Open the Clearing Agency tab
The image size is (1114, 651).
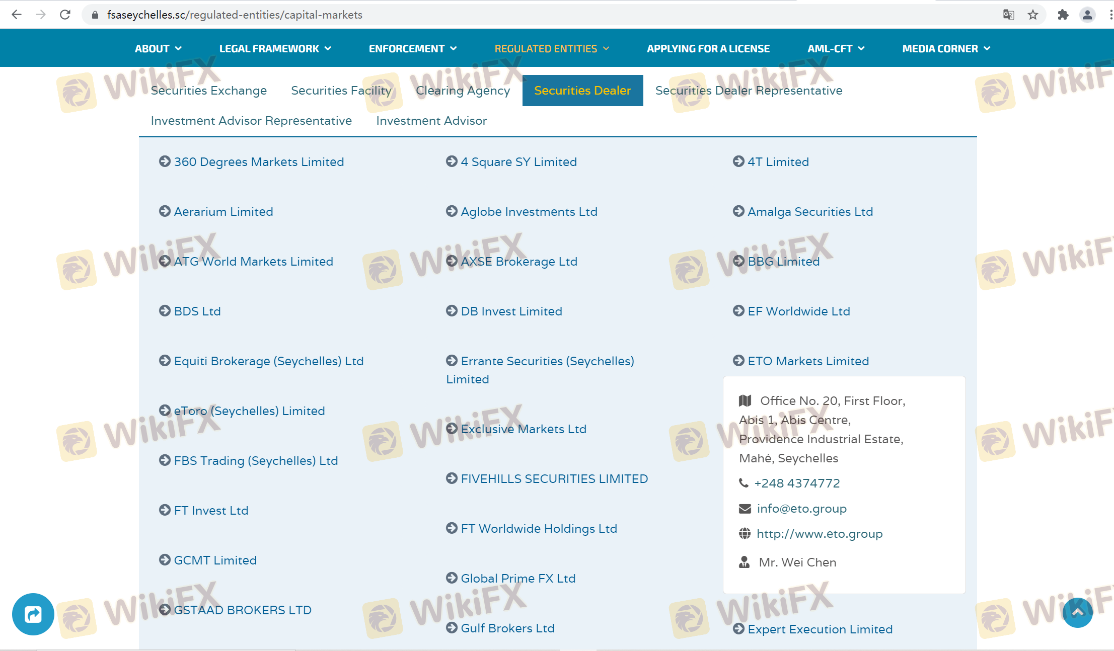coord(463,91)
